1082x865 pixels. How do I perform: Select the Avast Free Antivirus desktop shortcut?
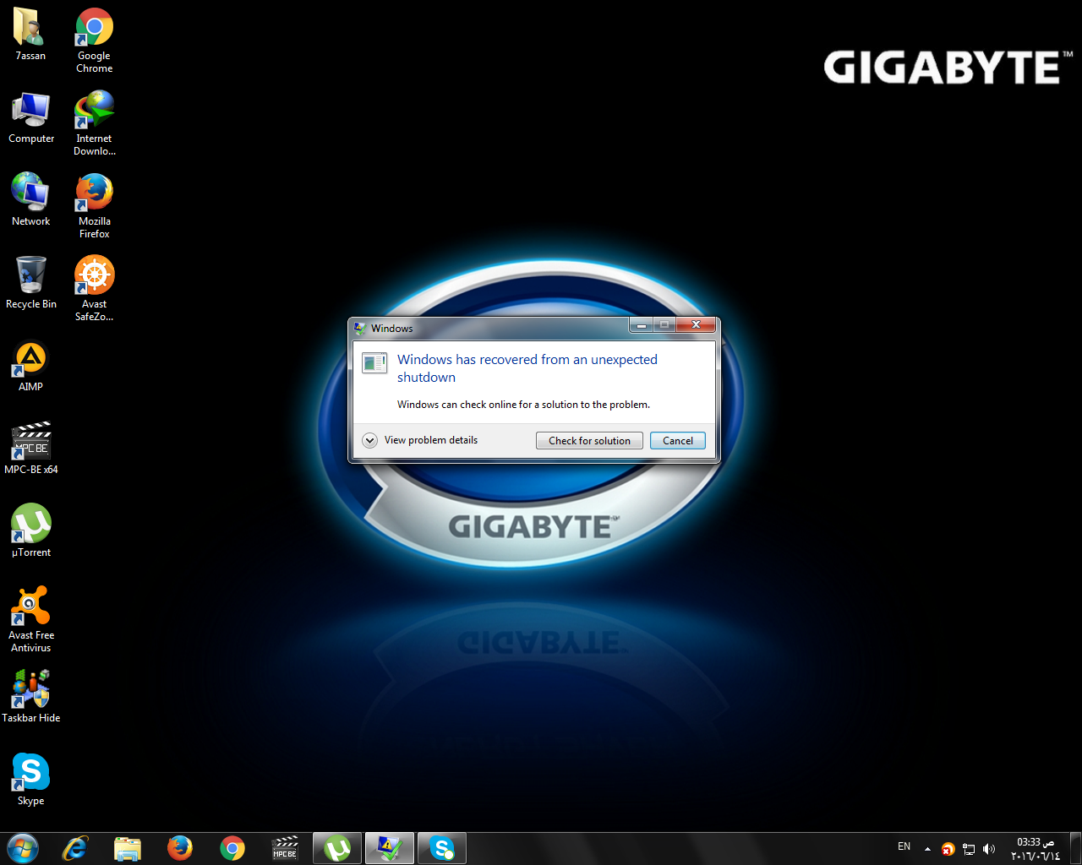click(31, 619)
